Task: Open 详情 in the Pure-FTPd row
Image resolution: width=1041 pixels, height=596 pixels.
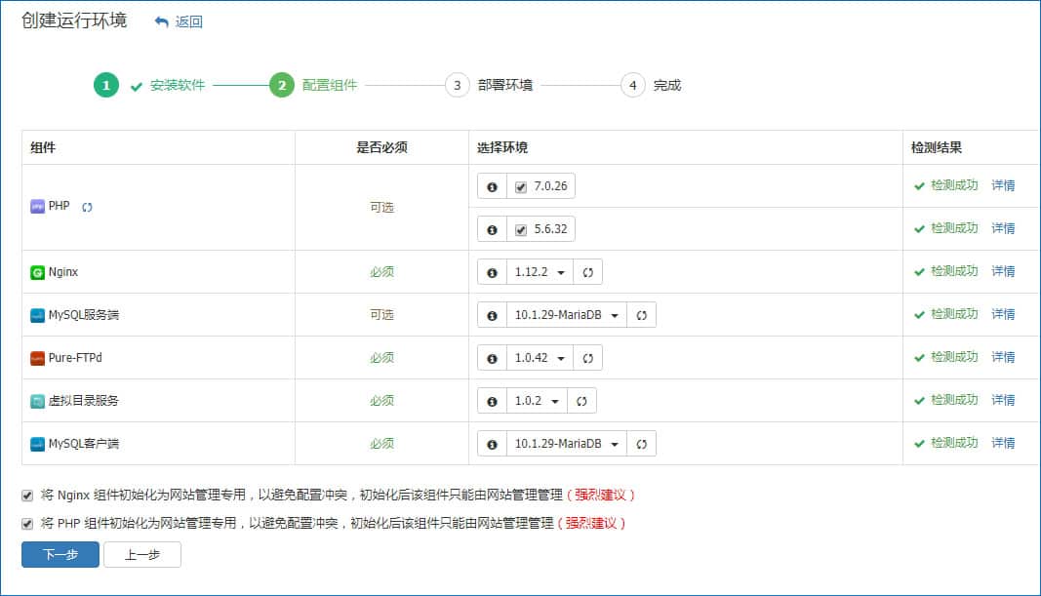Action: pyautogui.click(x=1003, y=357)
